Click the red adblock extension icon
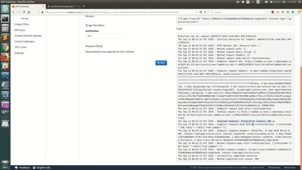This screenshot has height=170, width=302. 273,12
